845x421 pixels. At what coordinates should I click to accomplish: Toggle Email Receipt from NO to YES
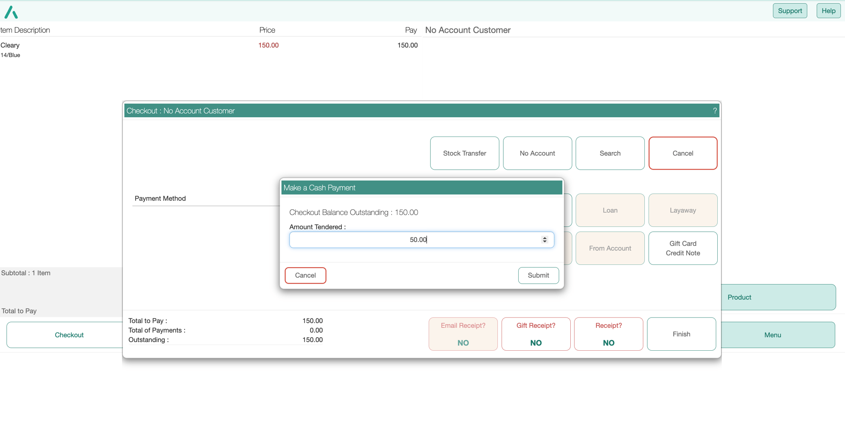point(463,334)
